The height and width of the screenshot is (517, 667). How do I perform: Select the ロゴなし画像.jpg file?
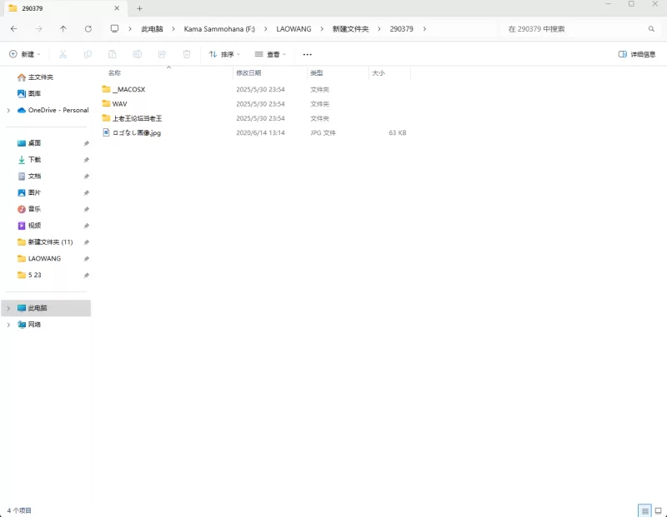pyautogui.click(x=132, y=132)
